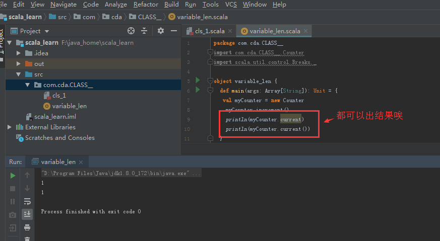
Task: Click the Up stack trace arrow
Action: click(x=27, y=175)
